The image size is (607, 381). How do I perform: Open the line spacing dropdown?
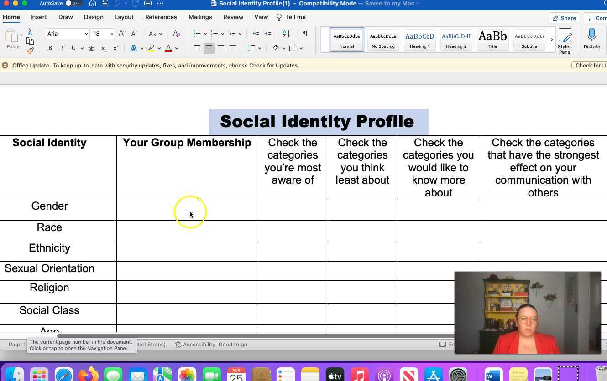pyautogui.click(x=251, y=48)
